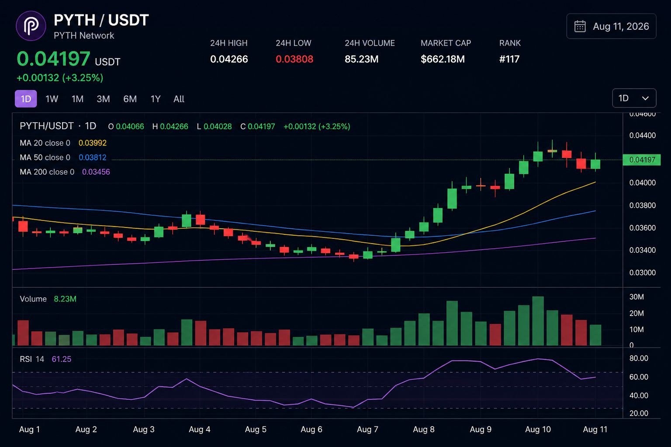Click the current price 0.04197 headline
This screenshot has height=447, width=671.
53,59
